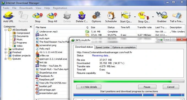Click the RaspSess.pdf file icon
187x100 pixels.
pyautogui.click(x=37, y=79)
